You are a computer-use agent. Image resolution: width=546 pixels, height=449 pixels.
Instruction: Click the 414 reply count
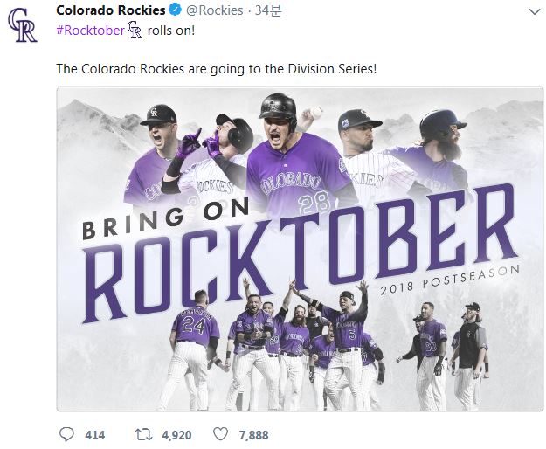tap(94, 434)
